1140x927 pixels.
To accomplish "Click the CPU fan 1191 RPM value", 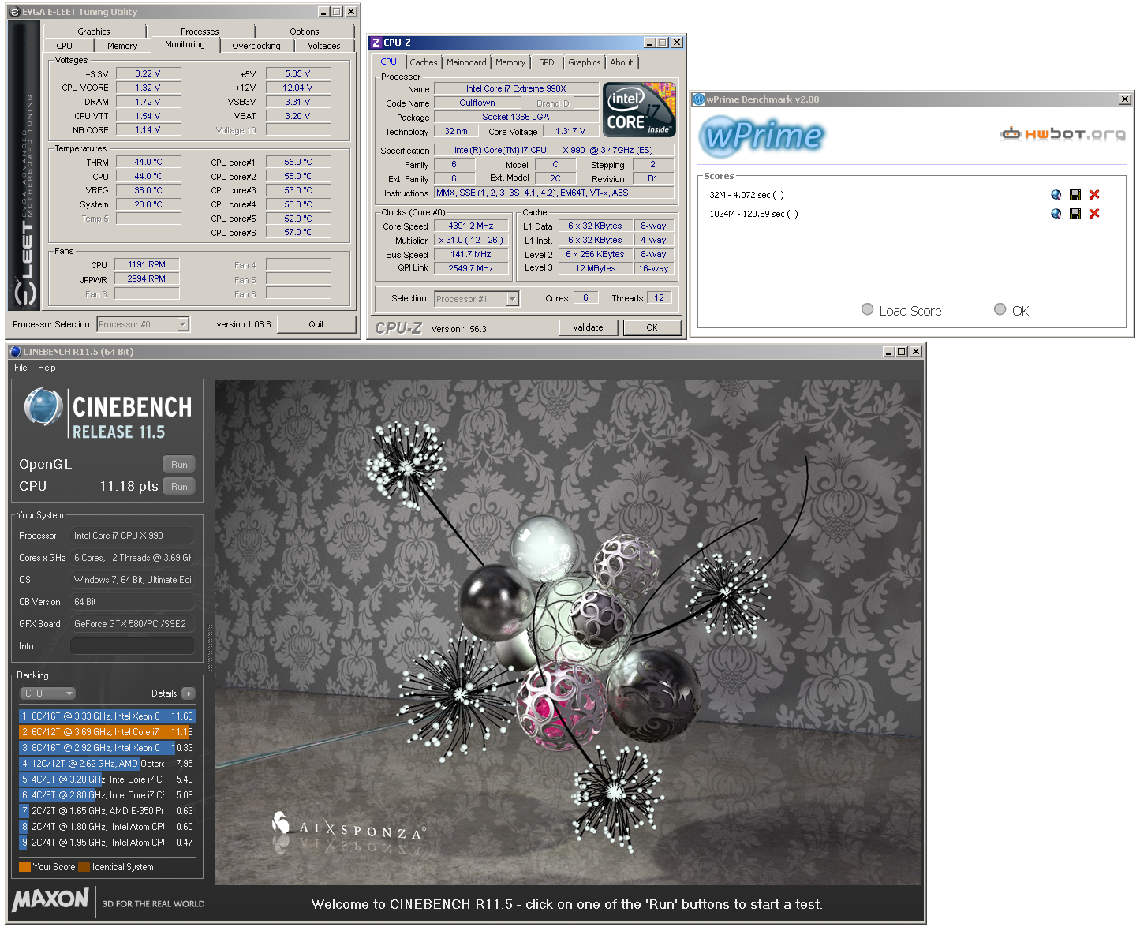I will pos(148,264).
